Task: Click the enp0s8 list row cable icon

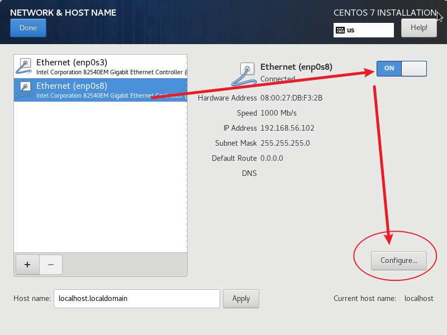Action: point(23,90)
